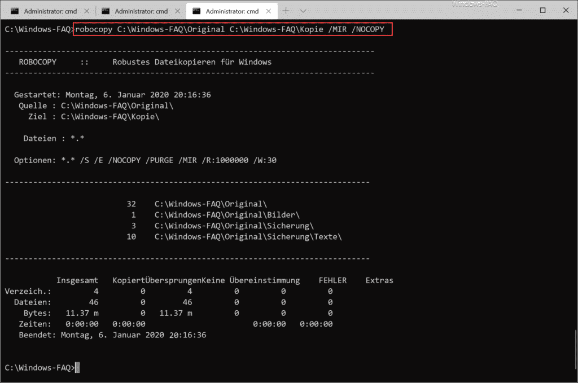This screenshot has width=578, height=383.
Task: Click the 'Gestartet: Montag, 6. Januar 2020' line
Action: click(x=112, y=95)
